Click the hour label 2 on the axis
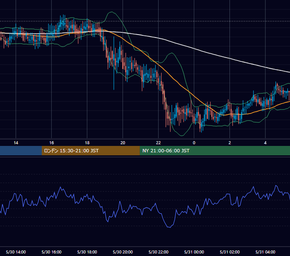Viewport: 290px width, 256px height. point(230,143)
